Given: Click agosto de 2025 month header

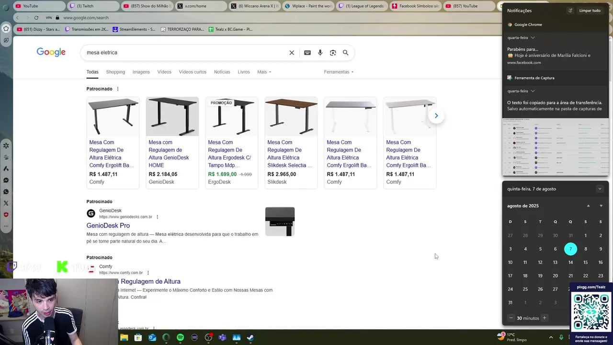Looking at the screenshot, I should click(523, 206).
